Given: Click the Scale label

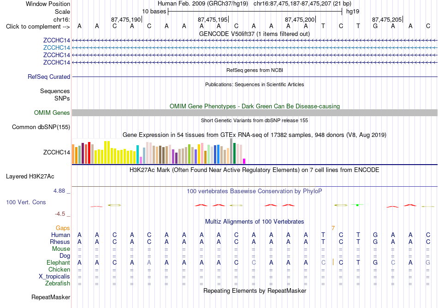Looking at the screenshot, I should point(62,12).
